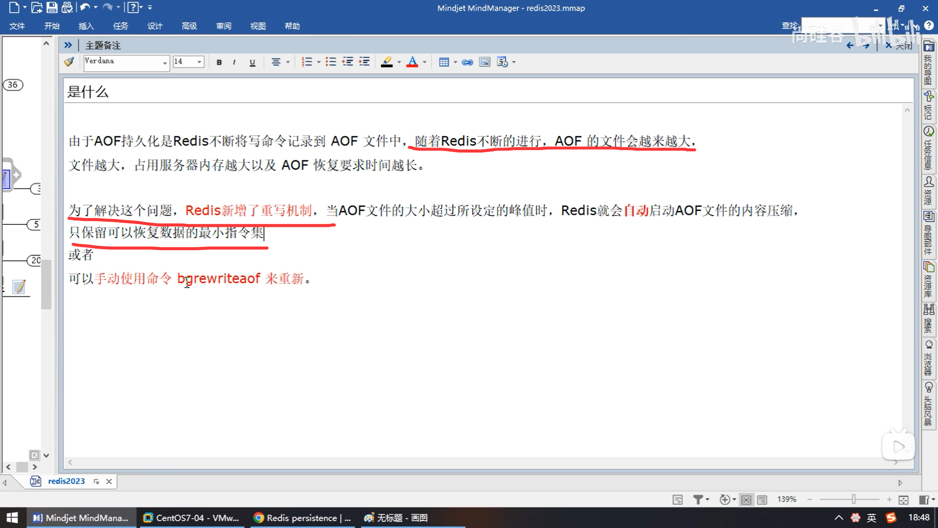The width and height of the screenshot is (938, 528).
Task: Click the format painter brush icon
Action: 69,62
